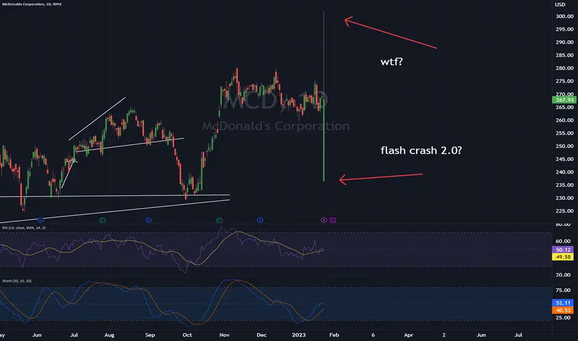
Task: Select the yellow 49.58 RSI average label
Action: pyautogui.click(x=563, y=257)
